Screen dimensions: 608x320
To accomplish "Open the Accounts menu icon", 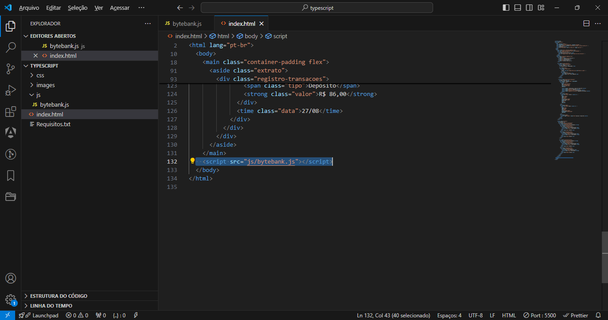I will 11,278.
